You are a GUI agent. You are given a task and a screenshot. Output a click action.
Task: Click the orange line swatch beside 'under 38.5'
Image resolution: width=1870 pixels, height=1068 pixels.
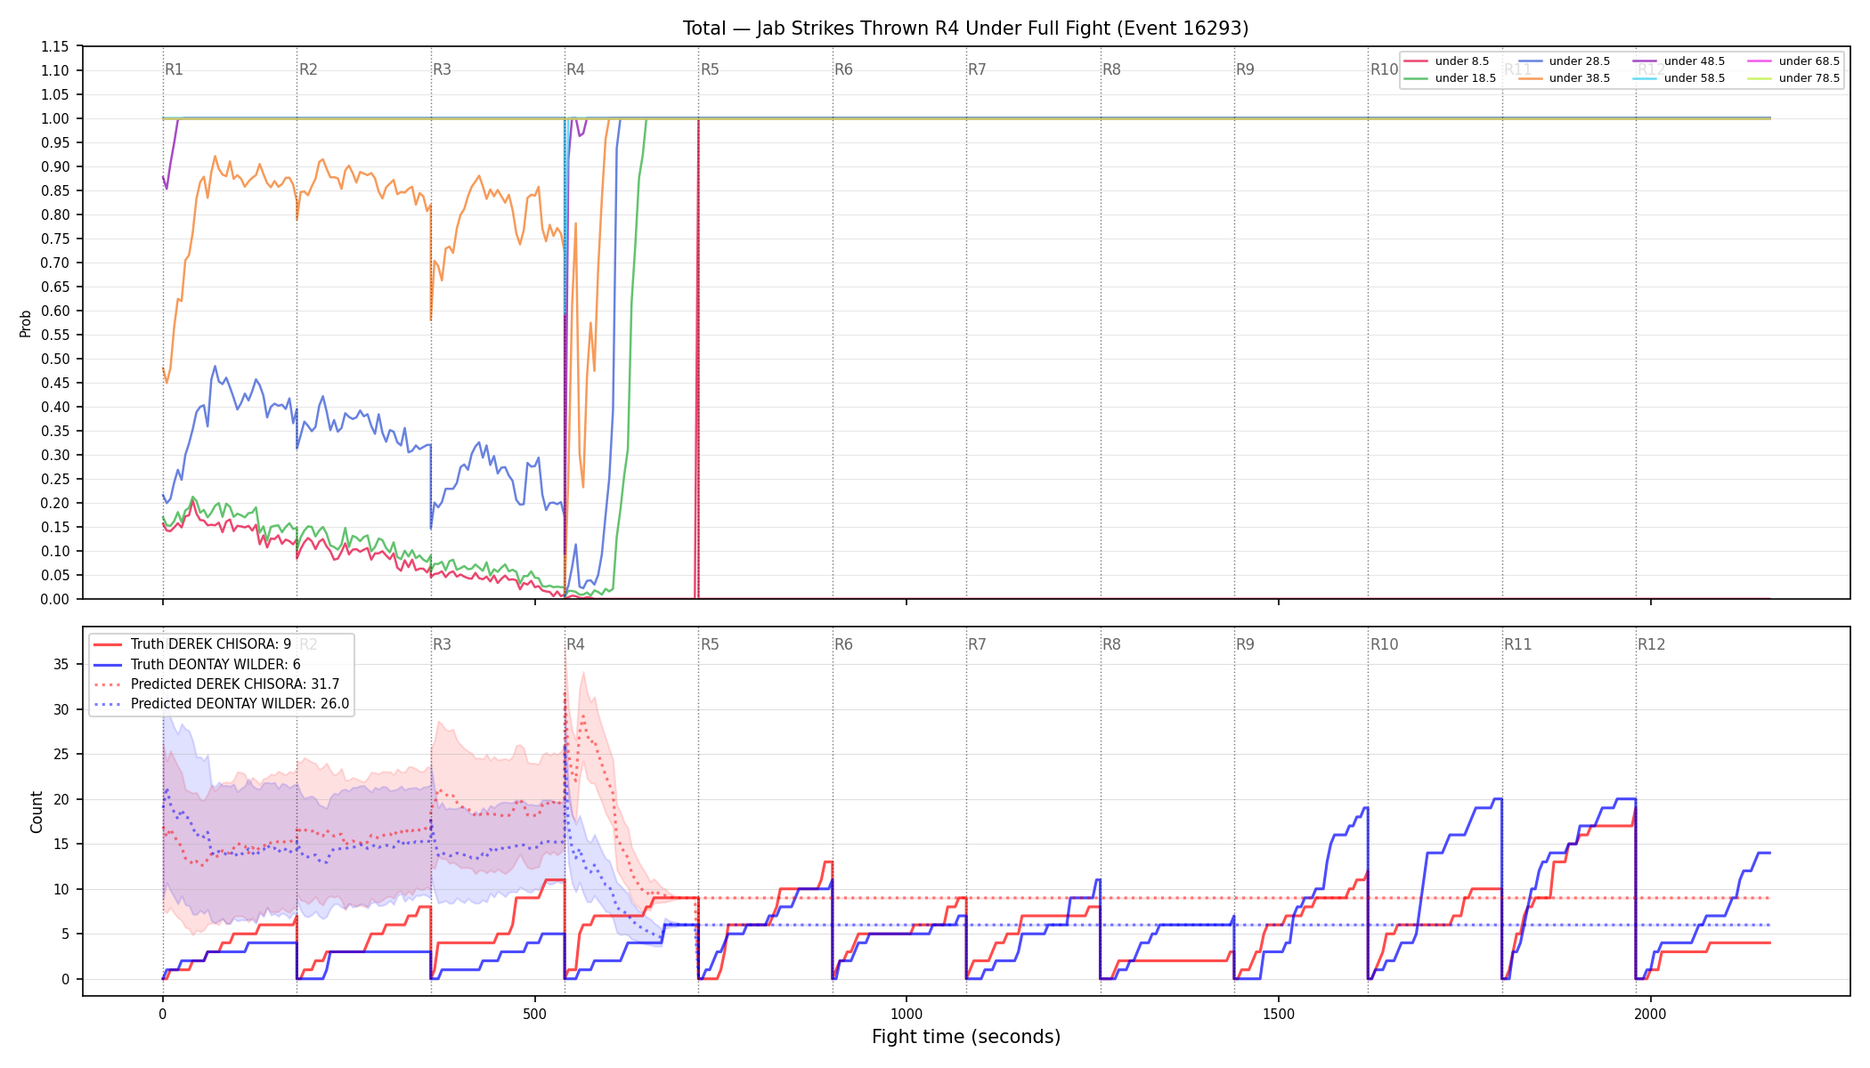pos(1531,78)
